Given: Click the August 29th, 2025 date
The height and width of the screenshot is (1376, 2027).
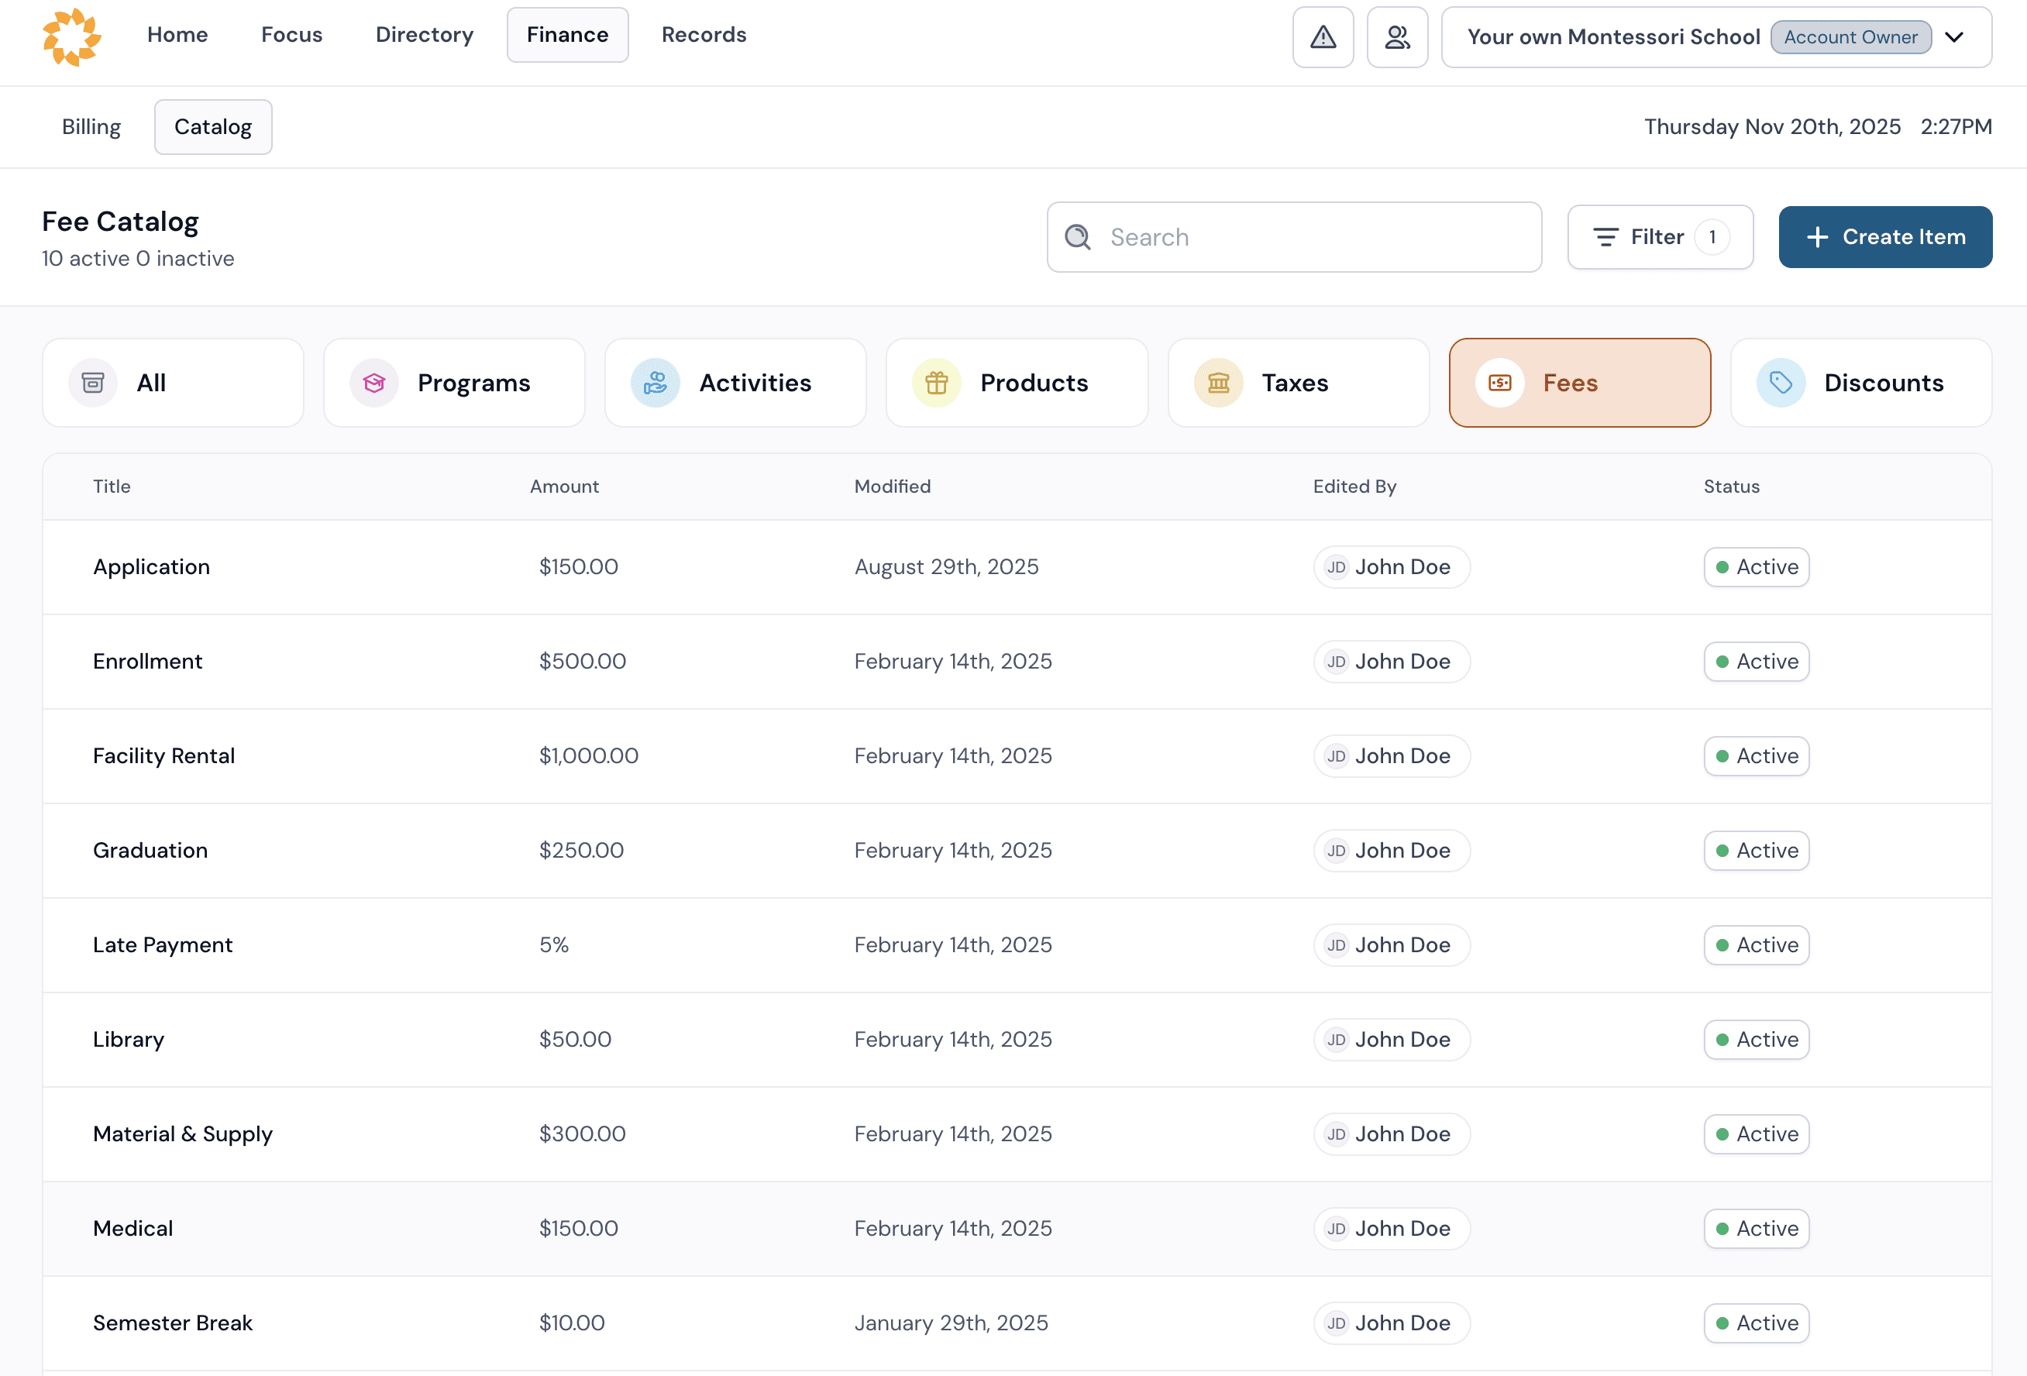Looking at the screenshot, I should click(946, 567).
